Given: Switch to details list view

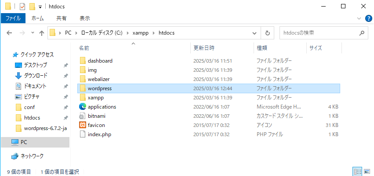Looking at the screenshot, I should pyautogui.click(x=357, y=172).
